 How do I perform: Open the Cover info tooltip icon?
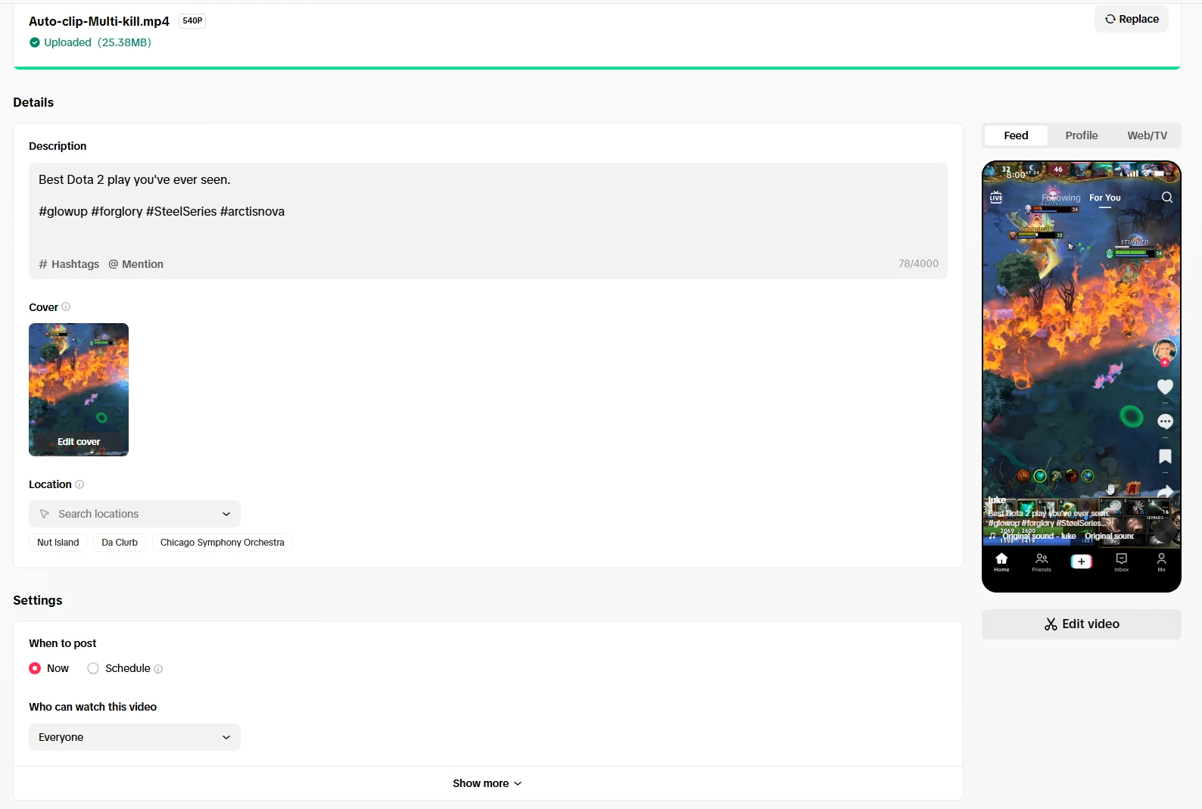click(66, 306)
